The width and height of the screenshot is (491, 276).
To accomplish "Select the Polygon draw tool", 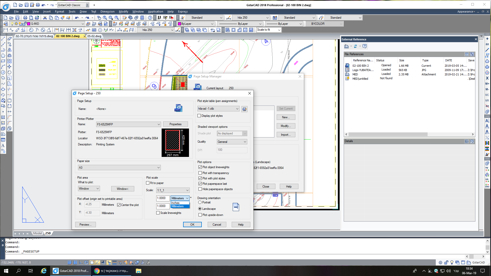I will point(3,55).
